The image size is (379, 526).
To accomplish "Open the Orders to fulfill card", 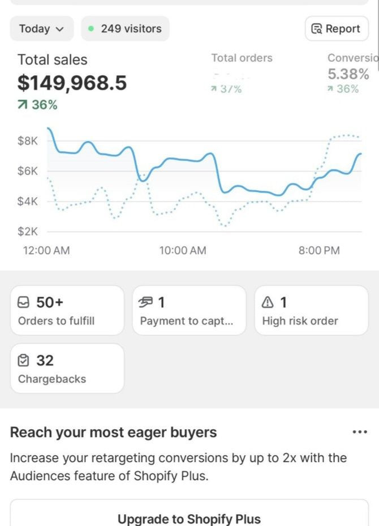I will point(67,310).
